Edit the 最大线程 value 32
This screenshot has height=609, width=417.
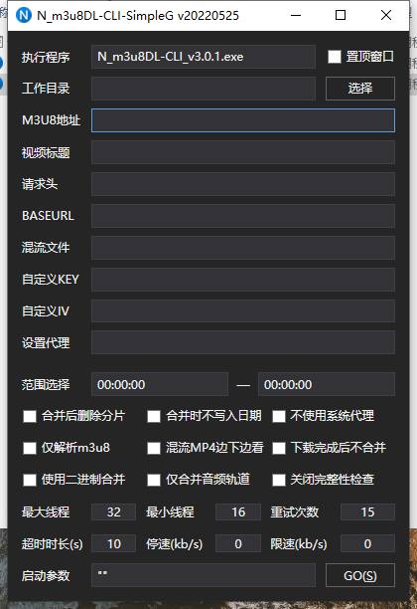coord(113,511)
